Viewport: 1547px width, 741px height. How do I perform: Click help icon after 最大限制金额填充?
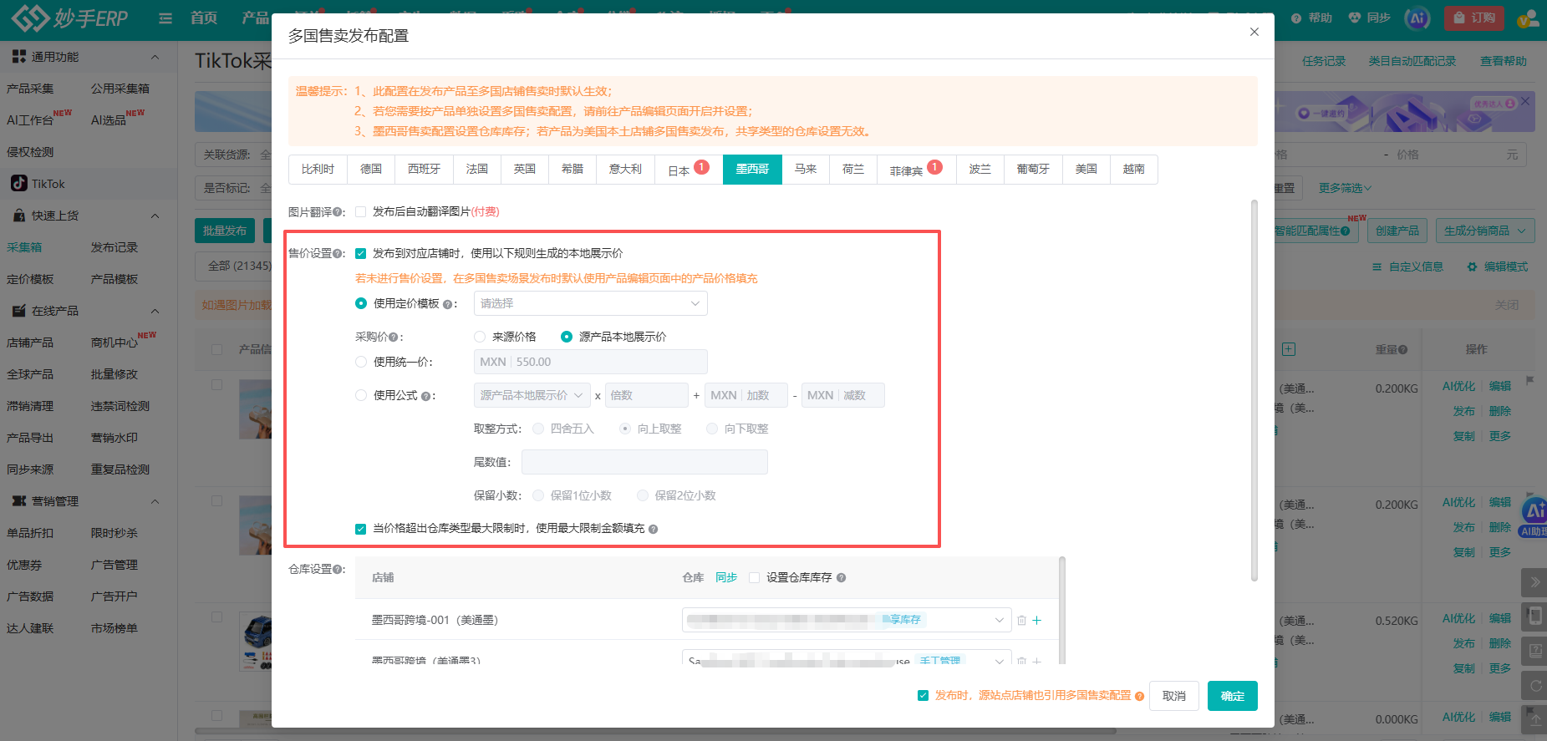pyautogui.click(x=653, y=529)
